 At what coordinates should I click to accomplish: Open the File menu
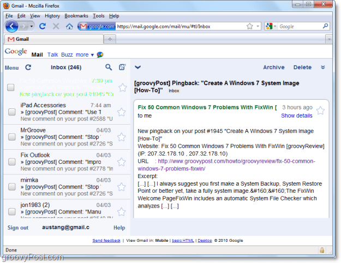[x=9, y=16]
